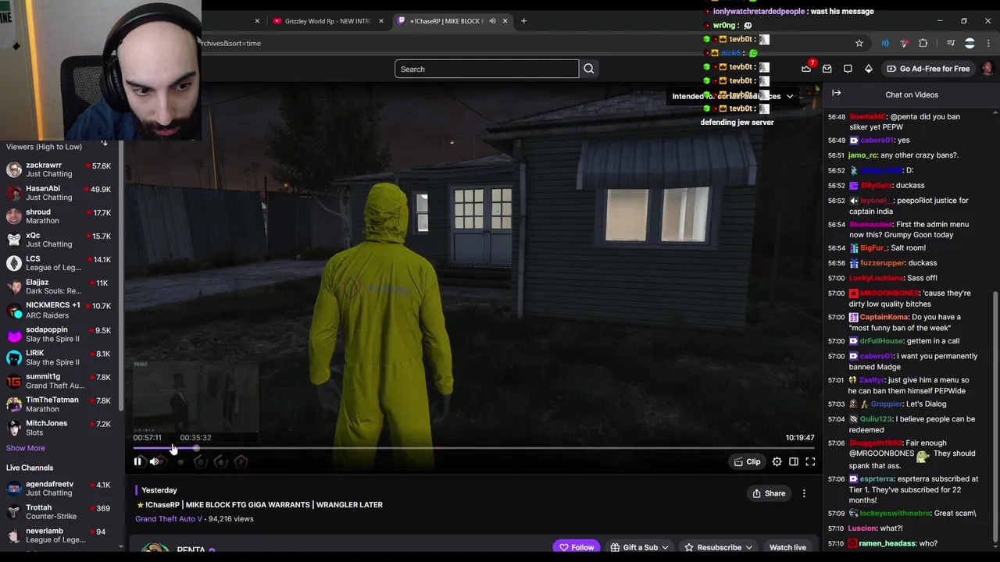Open the browser extensions puzzle icon
This screenshot has width=1000, height=562.
pos(923,43)
